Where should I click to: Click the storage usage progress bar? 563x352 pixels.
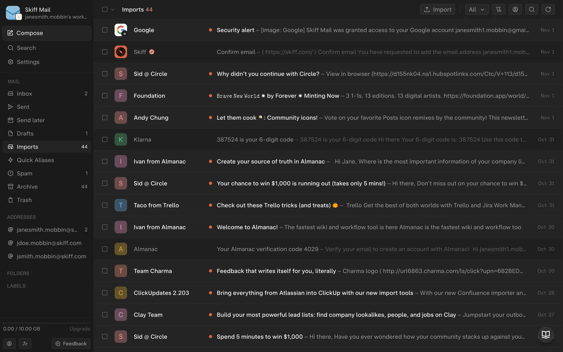pos(46,323)
